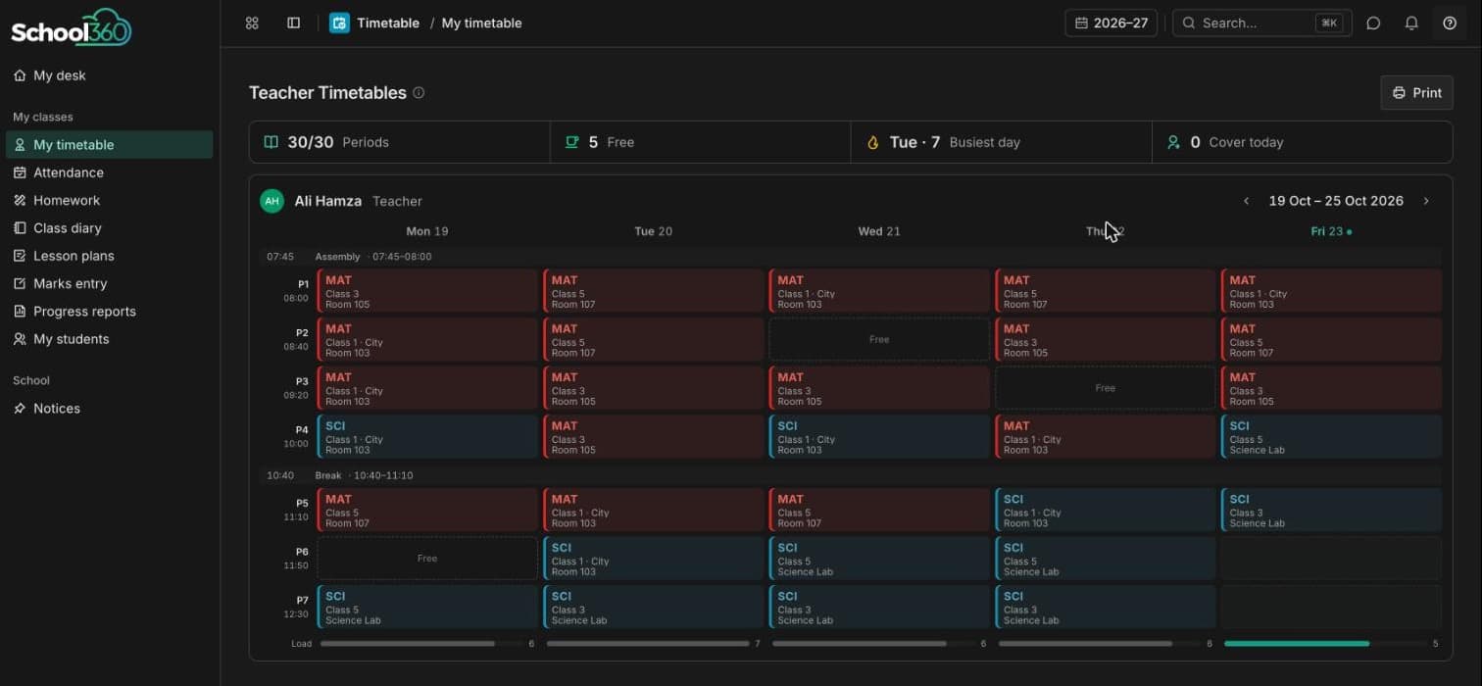Click the Monday load bar
Viewport: 1482px width, 686px height.
click(x=408, y=644)
